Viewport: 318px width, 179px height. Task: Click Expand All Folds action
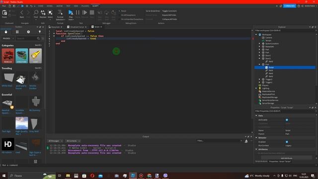(x=169, y=15)
